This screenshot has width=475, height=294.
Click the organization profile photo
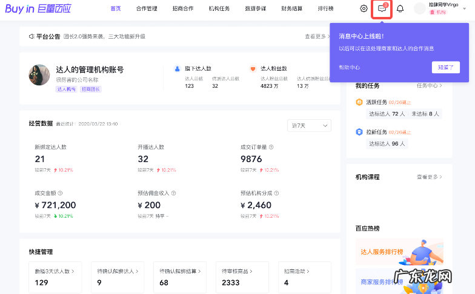[x=39, y=75]
